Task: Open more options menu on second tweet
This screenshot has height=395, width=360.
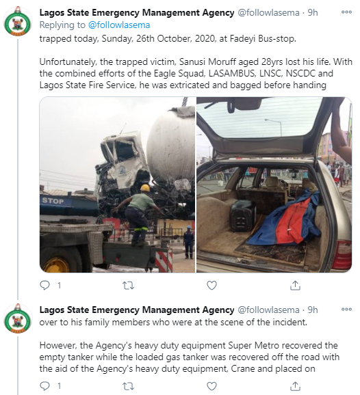Action: pos(346,309)
